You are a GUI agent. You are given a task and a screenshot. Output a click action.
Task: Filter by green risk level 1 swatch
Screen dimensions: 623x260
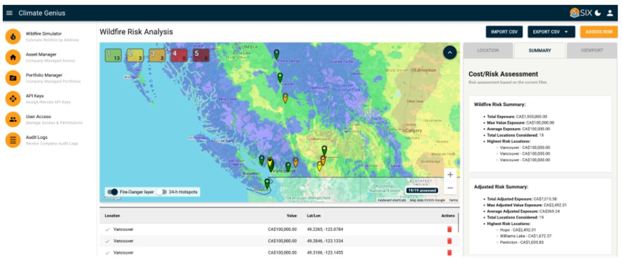[x=112, y=55]
